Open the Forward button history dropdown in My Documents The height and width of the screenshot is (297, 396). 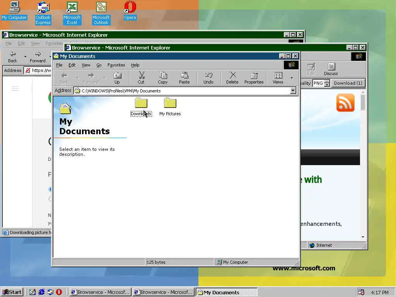click(x=104, y=78)
